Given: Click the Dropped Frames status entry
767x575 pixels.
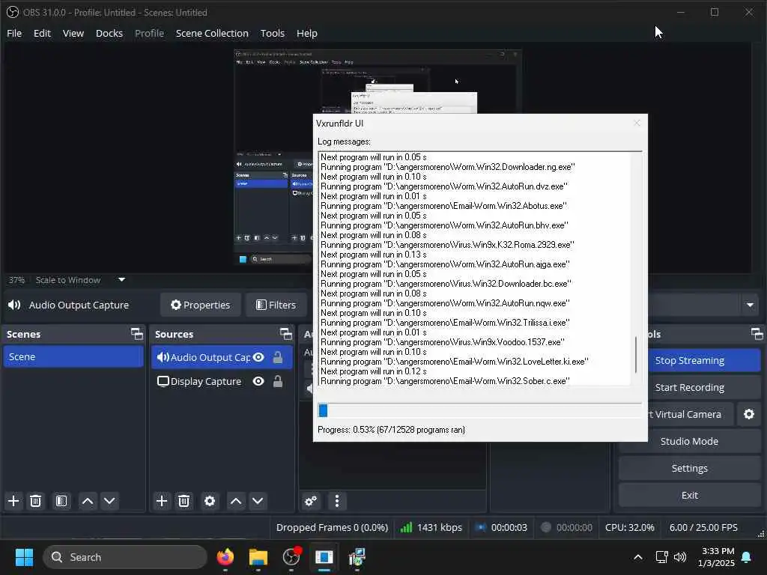Looking at the screenshot, I should point(332,528).
